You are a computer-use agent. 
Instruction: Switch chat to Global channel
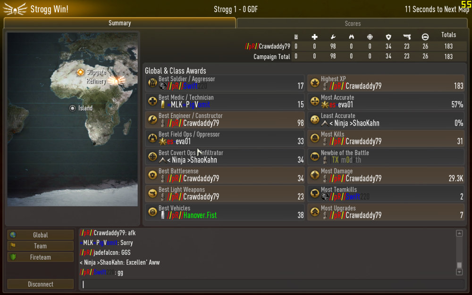point(40,235)
